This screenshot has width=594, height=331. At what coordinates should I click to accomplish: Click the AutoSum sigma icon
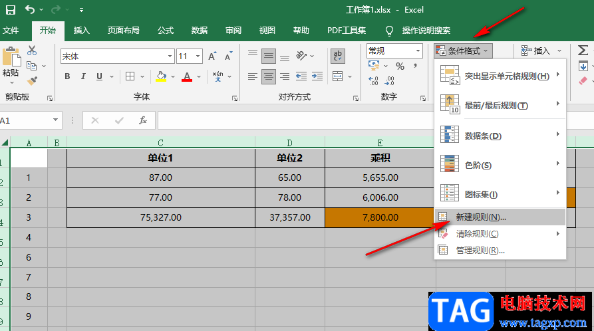583,50
